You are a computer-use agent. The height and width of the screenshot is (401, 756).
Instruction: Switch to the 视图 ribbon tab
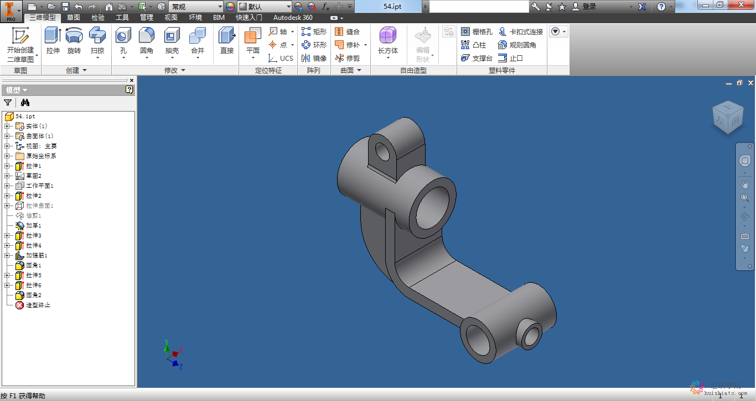point(171,18)
